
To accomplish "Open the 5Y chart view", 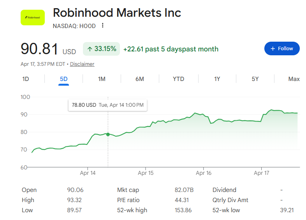I will [x=255, y=79].
